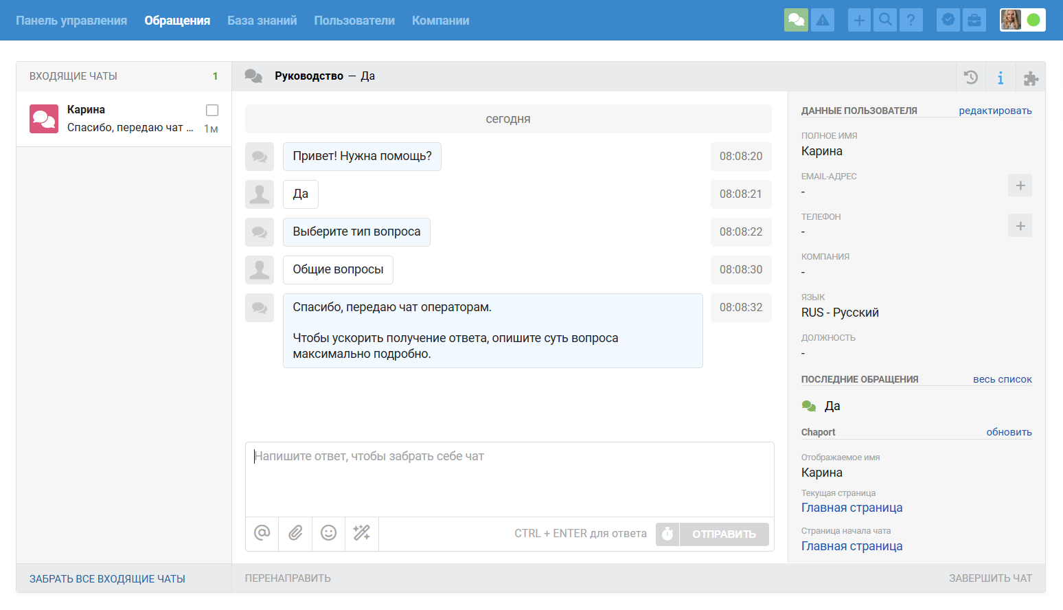Image resolution: width=1063 pixels, height=610 pixels.
Task: Focus the reply text field
Action: (510, 479)
